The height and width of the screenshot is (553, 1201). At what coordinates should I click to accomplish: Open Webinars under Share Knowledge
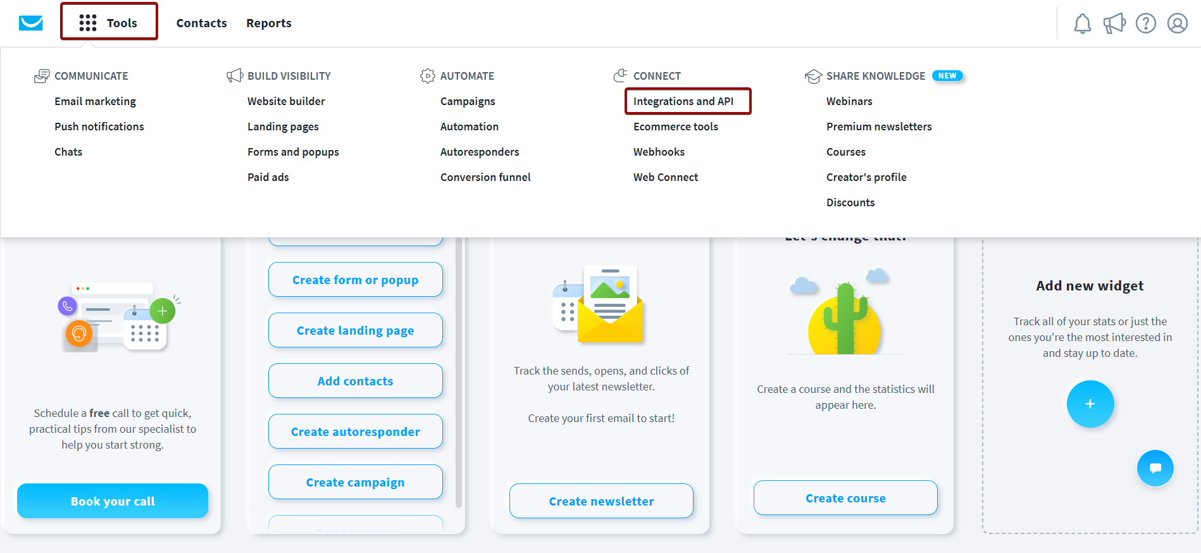[x=849, y=101]
